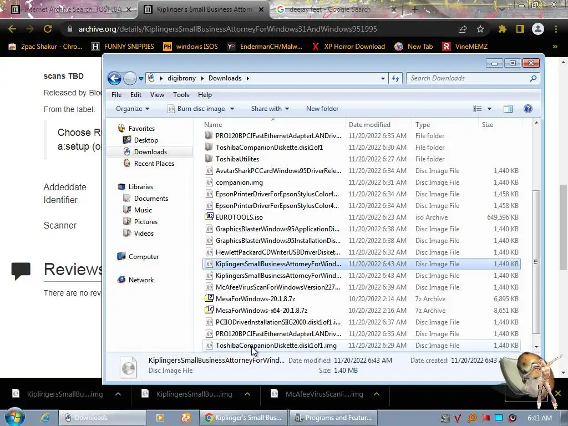
Task: Click the search magnifier icon in Explorer
Action: click(x=533, y=78)
